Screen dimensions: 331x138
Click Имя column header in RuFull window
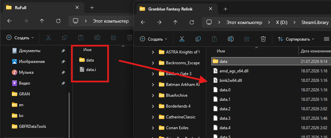coord(87,50)
